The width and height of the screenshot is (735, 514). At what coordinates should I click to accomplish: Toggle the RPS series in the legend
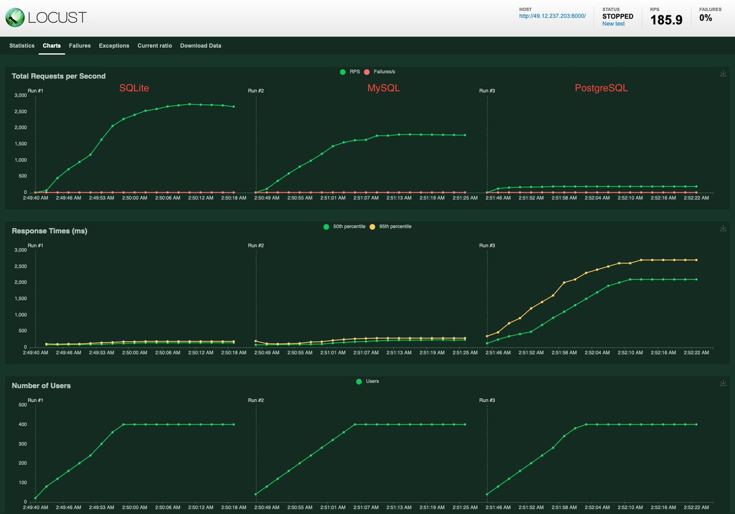(x=350, y=72)
